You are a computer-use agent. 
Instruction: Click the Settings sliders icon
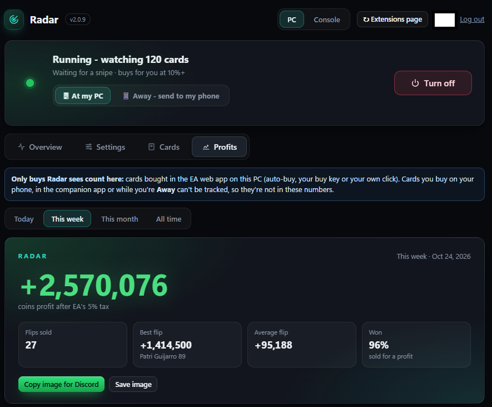89,147
